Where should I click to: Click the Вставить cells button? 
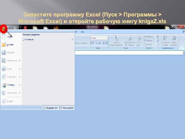click(x=149, y=37)
